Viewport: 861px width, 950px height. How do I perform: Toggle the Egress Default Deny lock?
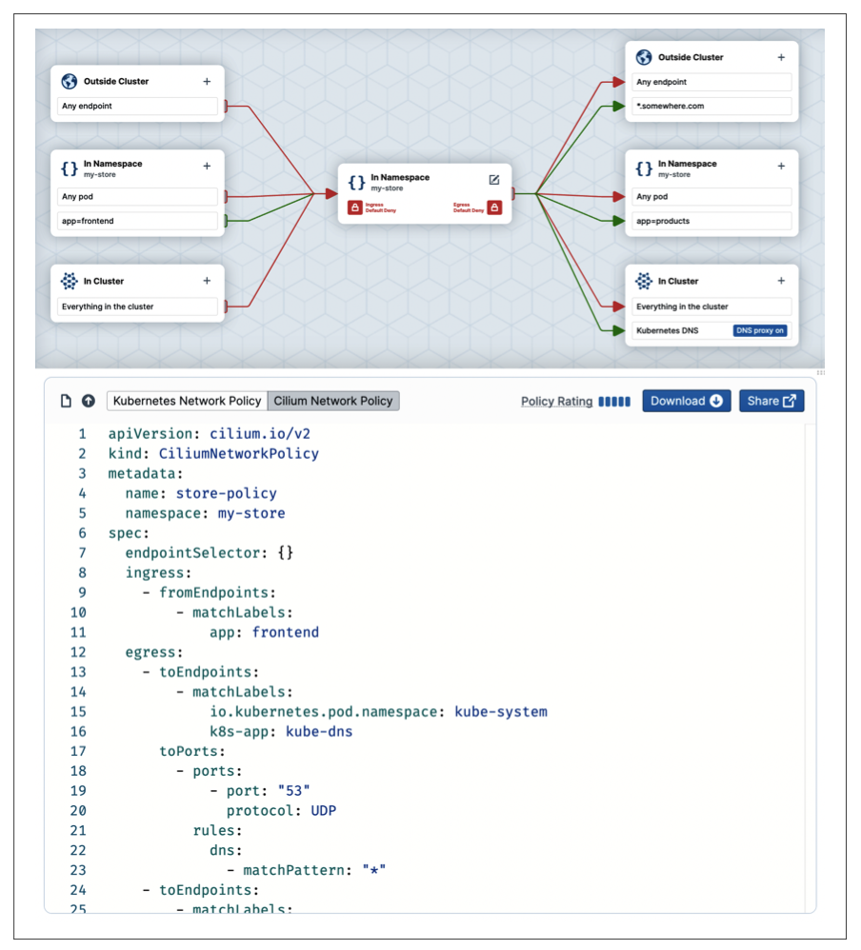(494, 208)
